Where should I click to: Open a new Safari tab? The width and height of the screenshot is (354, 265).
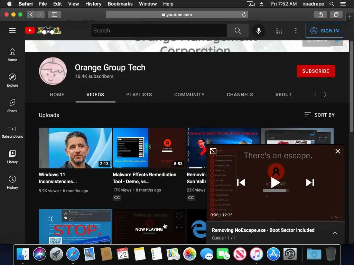click(x=350, y=17)
